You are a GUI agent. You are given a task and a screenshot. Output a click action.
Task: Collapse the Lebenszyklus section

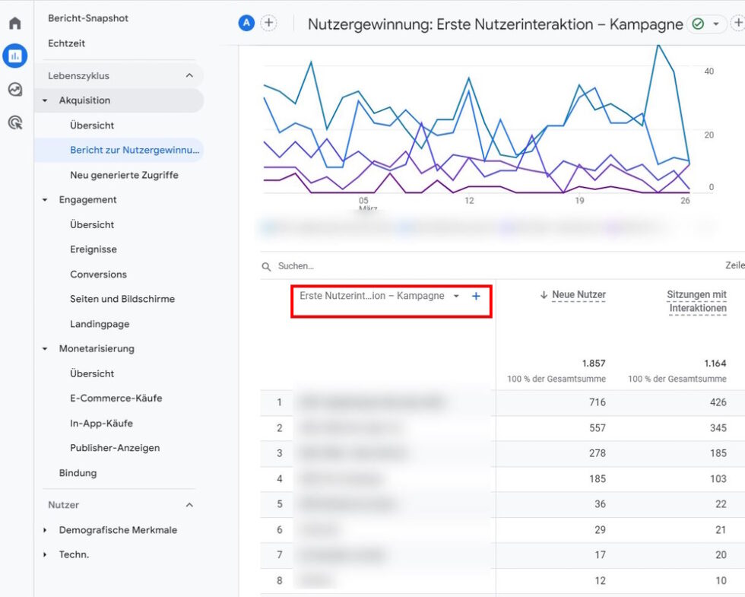click(190, 75)
